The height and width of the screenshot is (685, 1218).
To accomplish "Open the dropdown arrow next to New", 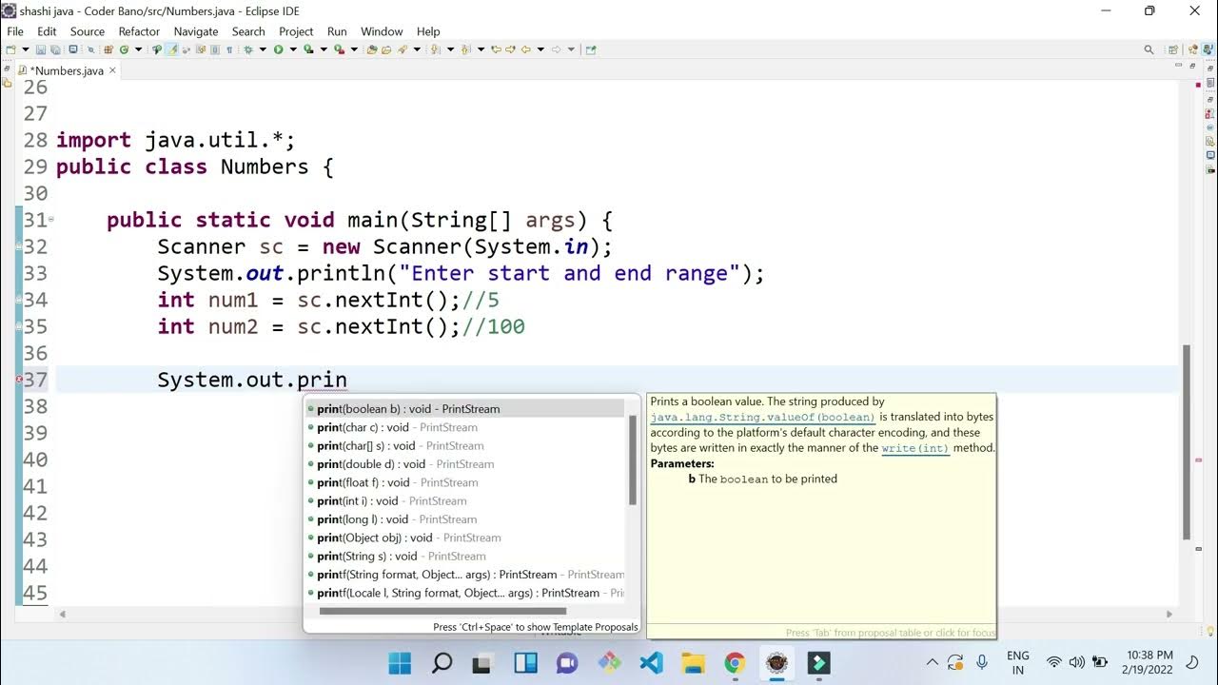I will pyautogui.click(x=26, y=49).
